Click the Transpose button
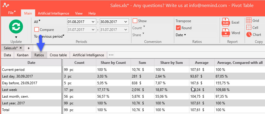 coord(183,21)
